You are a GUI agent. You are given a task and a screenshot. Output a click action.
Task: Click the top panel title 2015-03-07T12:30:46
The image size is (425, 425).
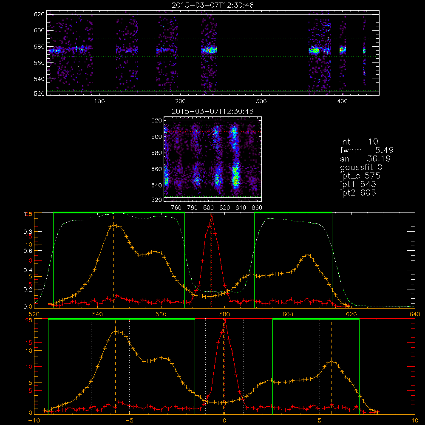click(213, 5)
